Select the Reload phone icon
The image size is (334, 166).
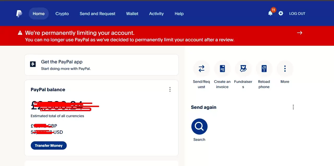click(x=264, y=69)
